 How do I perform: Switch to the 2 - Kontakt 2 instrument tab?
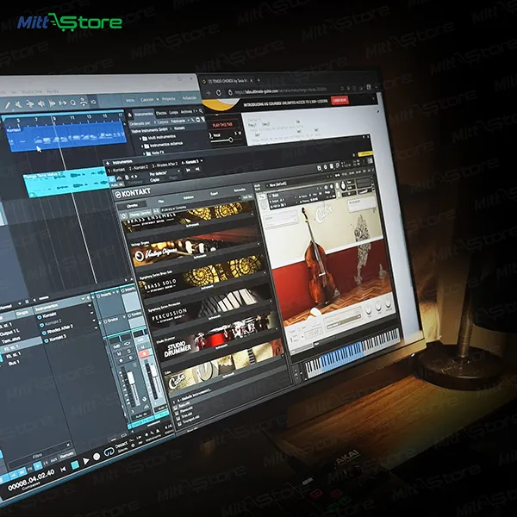click(x=139, y=167)
